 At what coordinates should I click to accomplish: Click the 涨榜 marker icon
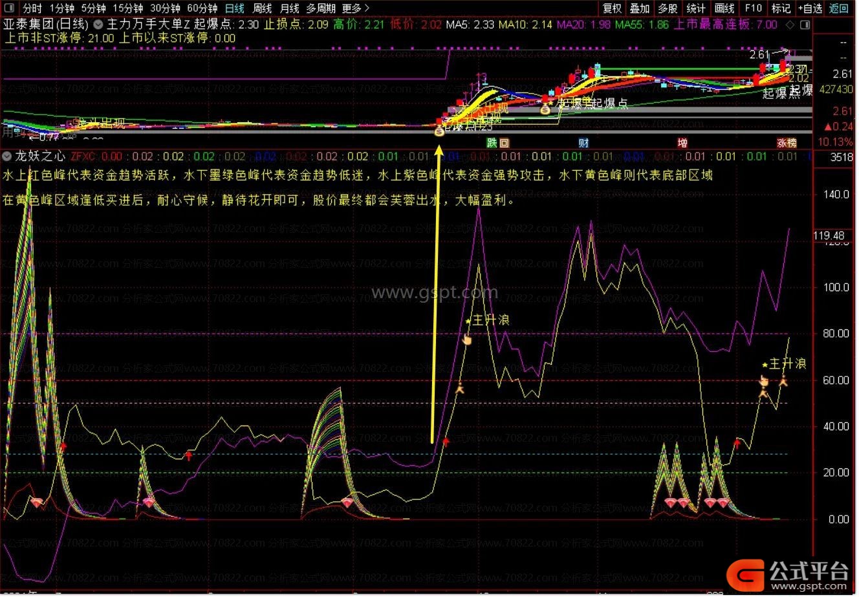787,143
